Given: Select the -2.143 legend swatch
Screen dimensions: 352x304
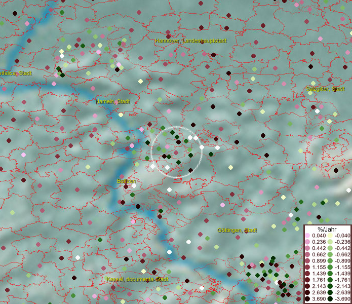Looking at the screenshot, I should (330, 286).
